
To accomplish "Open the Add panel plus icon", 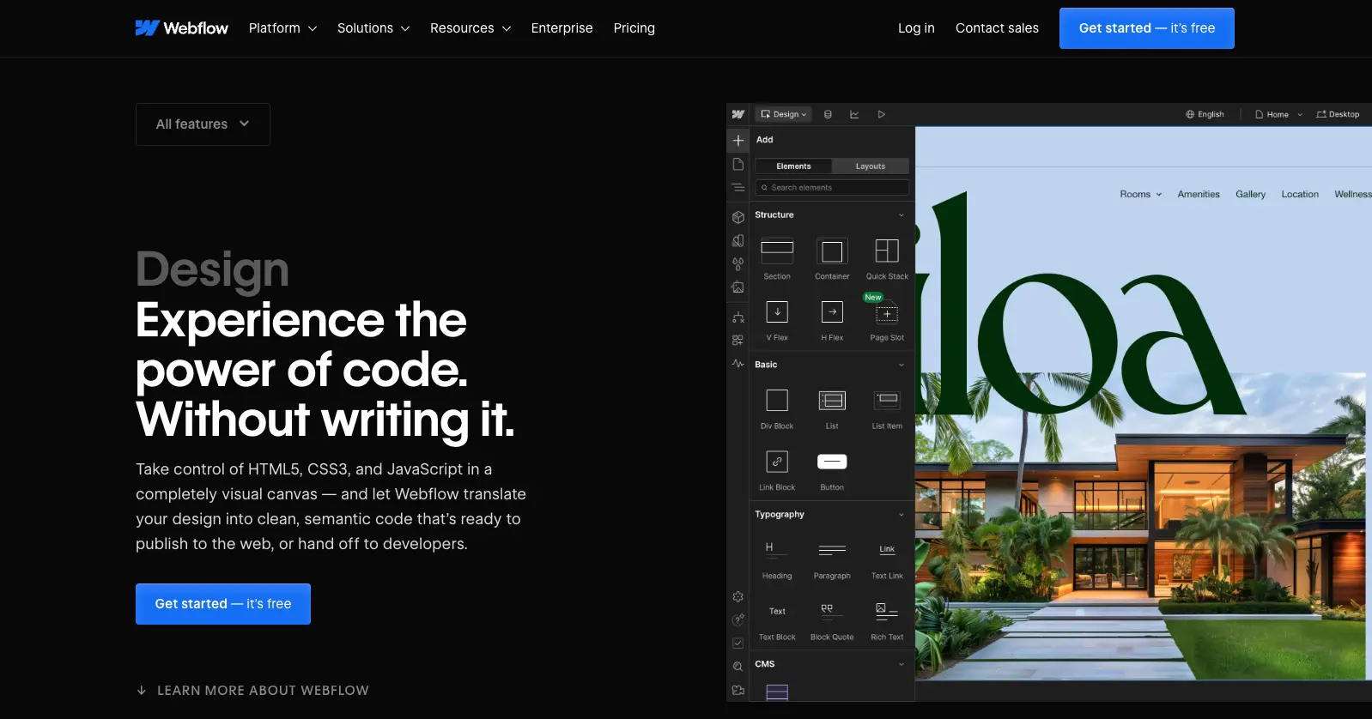I will (738, 140).
